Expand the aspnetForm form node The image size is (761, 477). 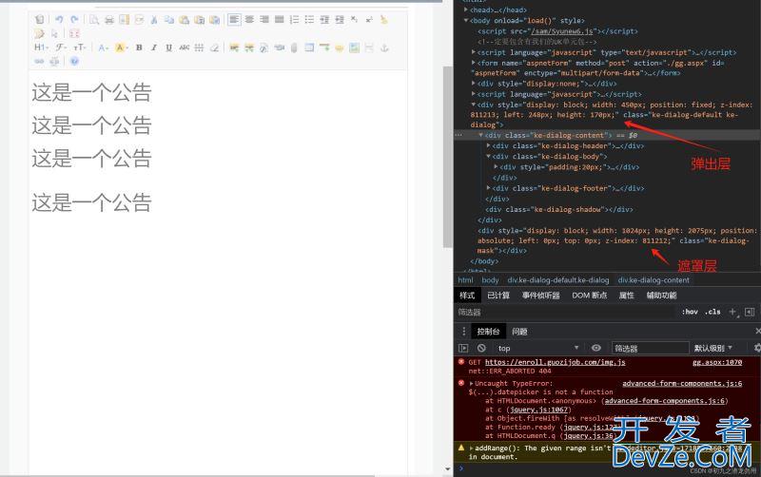point(474,63)
